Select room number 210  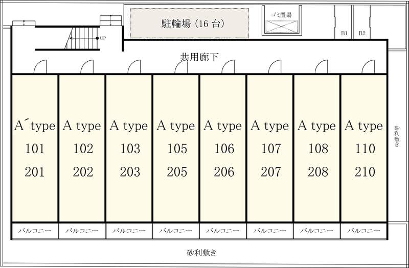365,172
